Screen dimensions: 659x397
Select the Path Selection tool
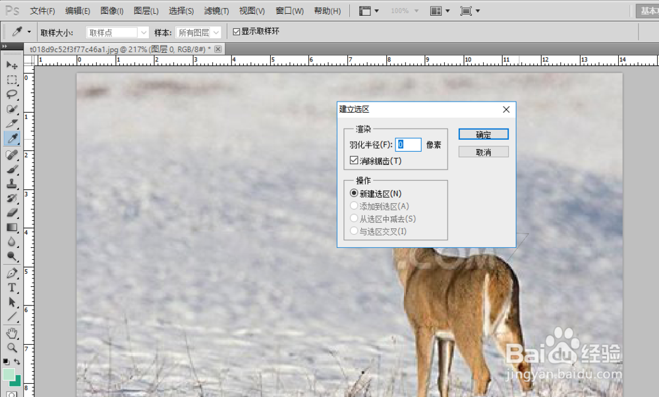point(12,303)
